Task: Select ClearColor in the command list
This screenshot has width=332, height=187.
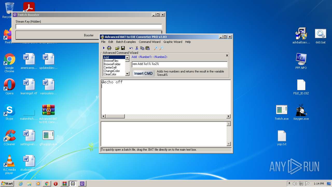Action: [114, 74]
